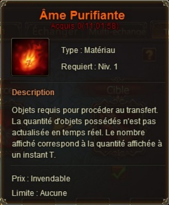The width and height of the screenshot is (169, 205).
Task: Click the orange Description heading
Action: pos(33,92)
